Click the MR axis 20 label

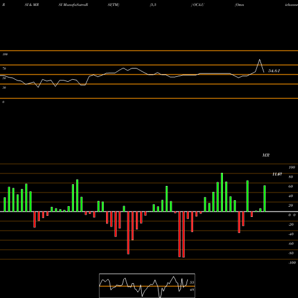coord(291,206)
